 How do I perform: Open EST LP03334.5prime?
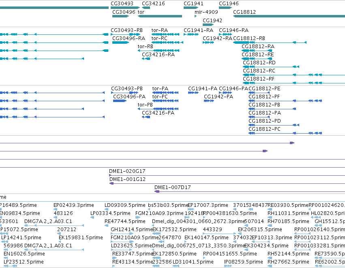pos(110,213)
